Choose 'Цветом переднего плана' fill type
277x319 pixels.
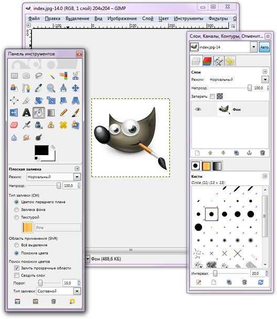pyautogui.click(x=16, y=202)
